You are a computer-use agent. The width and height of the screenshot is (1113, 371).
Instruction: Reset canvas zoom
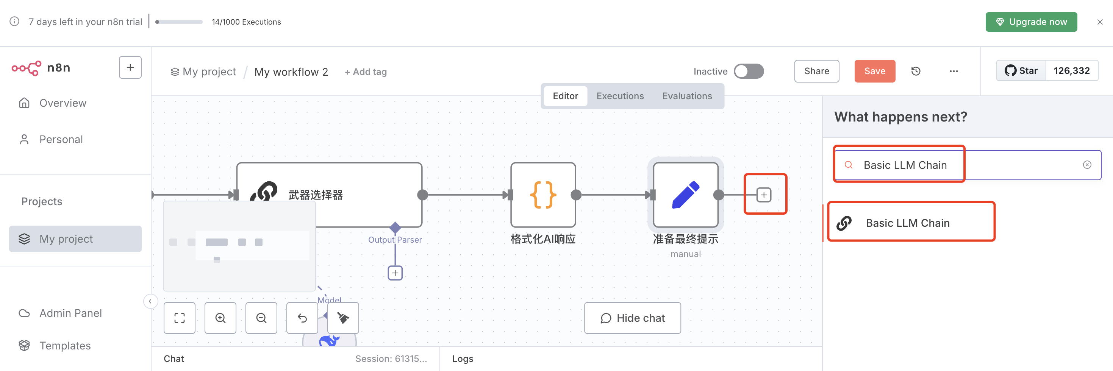[302, 318]
